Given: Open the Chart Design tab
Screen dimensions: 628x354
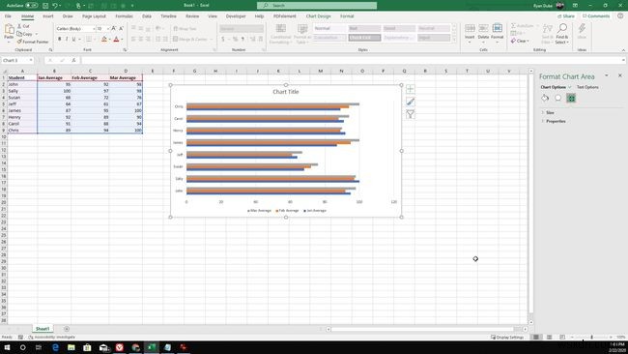Looking at the screenshot, I should coord(319,16).
